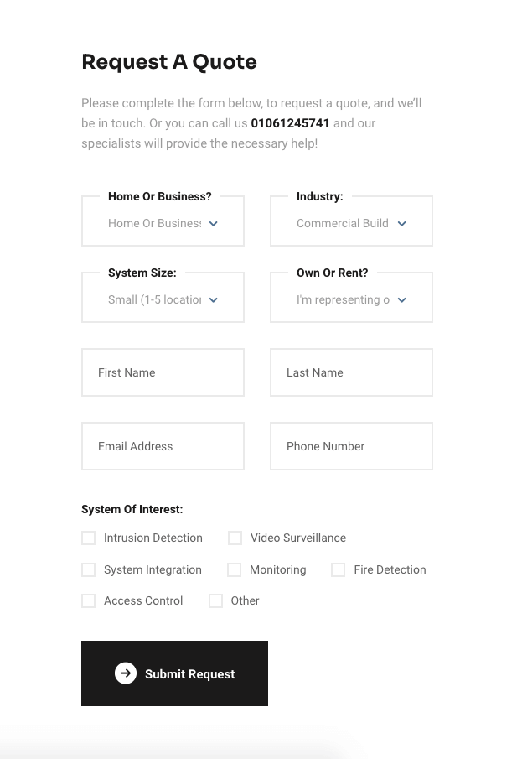Screen dimensions: 517x759
Task: Click into the Email Address field
Action: pyautogui.click(x=163, y=446)
